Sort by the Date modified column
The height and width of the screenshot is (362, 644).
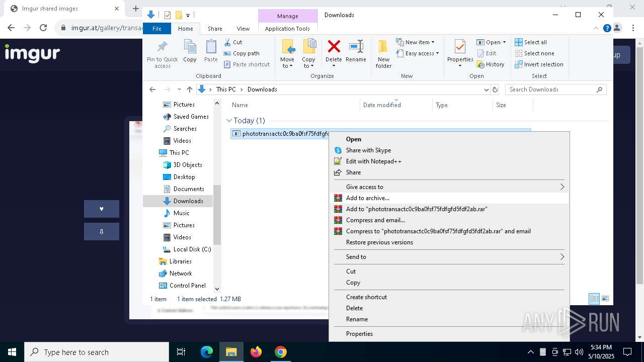396,105
